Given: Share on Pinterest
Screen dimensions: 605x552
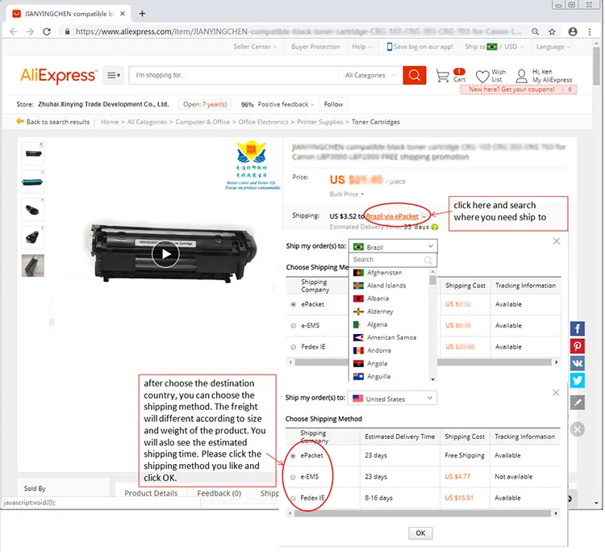Looking at the screenshot, I should pyautogui.click(x=578, y=346).
